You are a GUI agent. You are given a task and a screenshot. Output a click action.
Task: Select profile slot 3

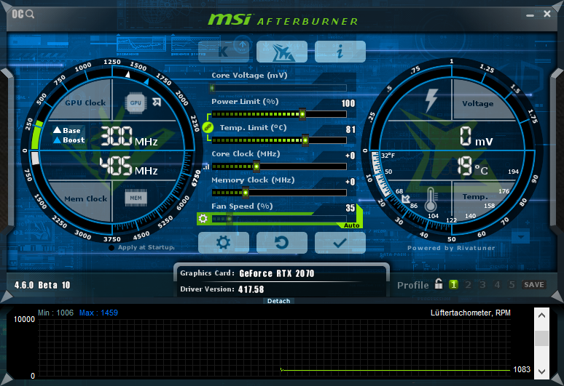click(x=482, y=285)
